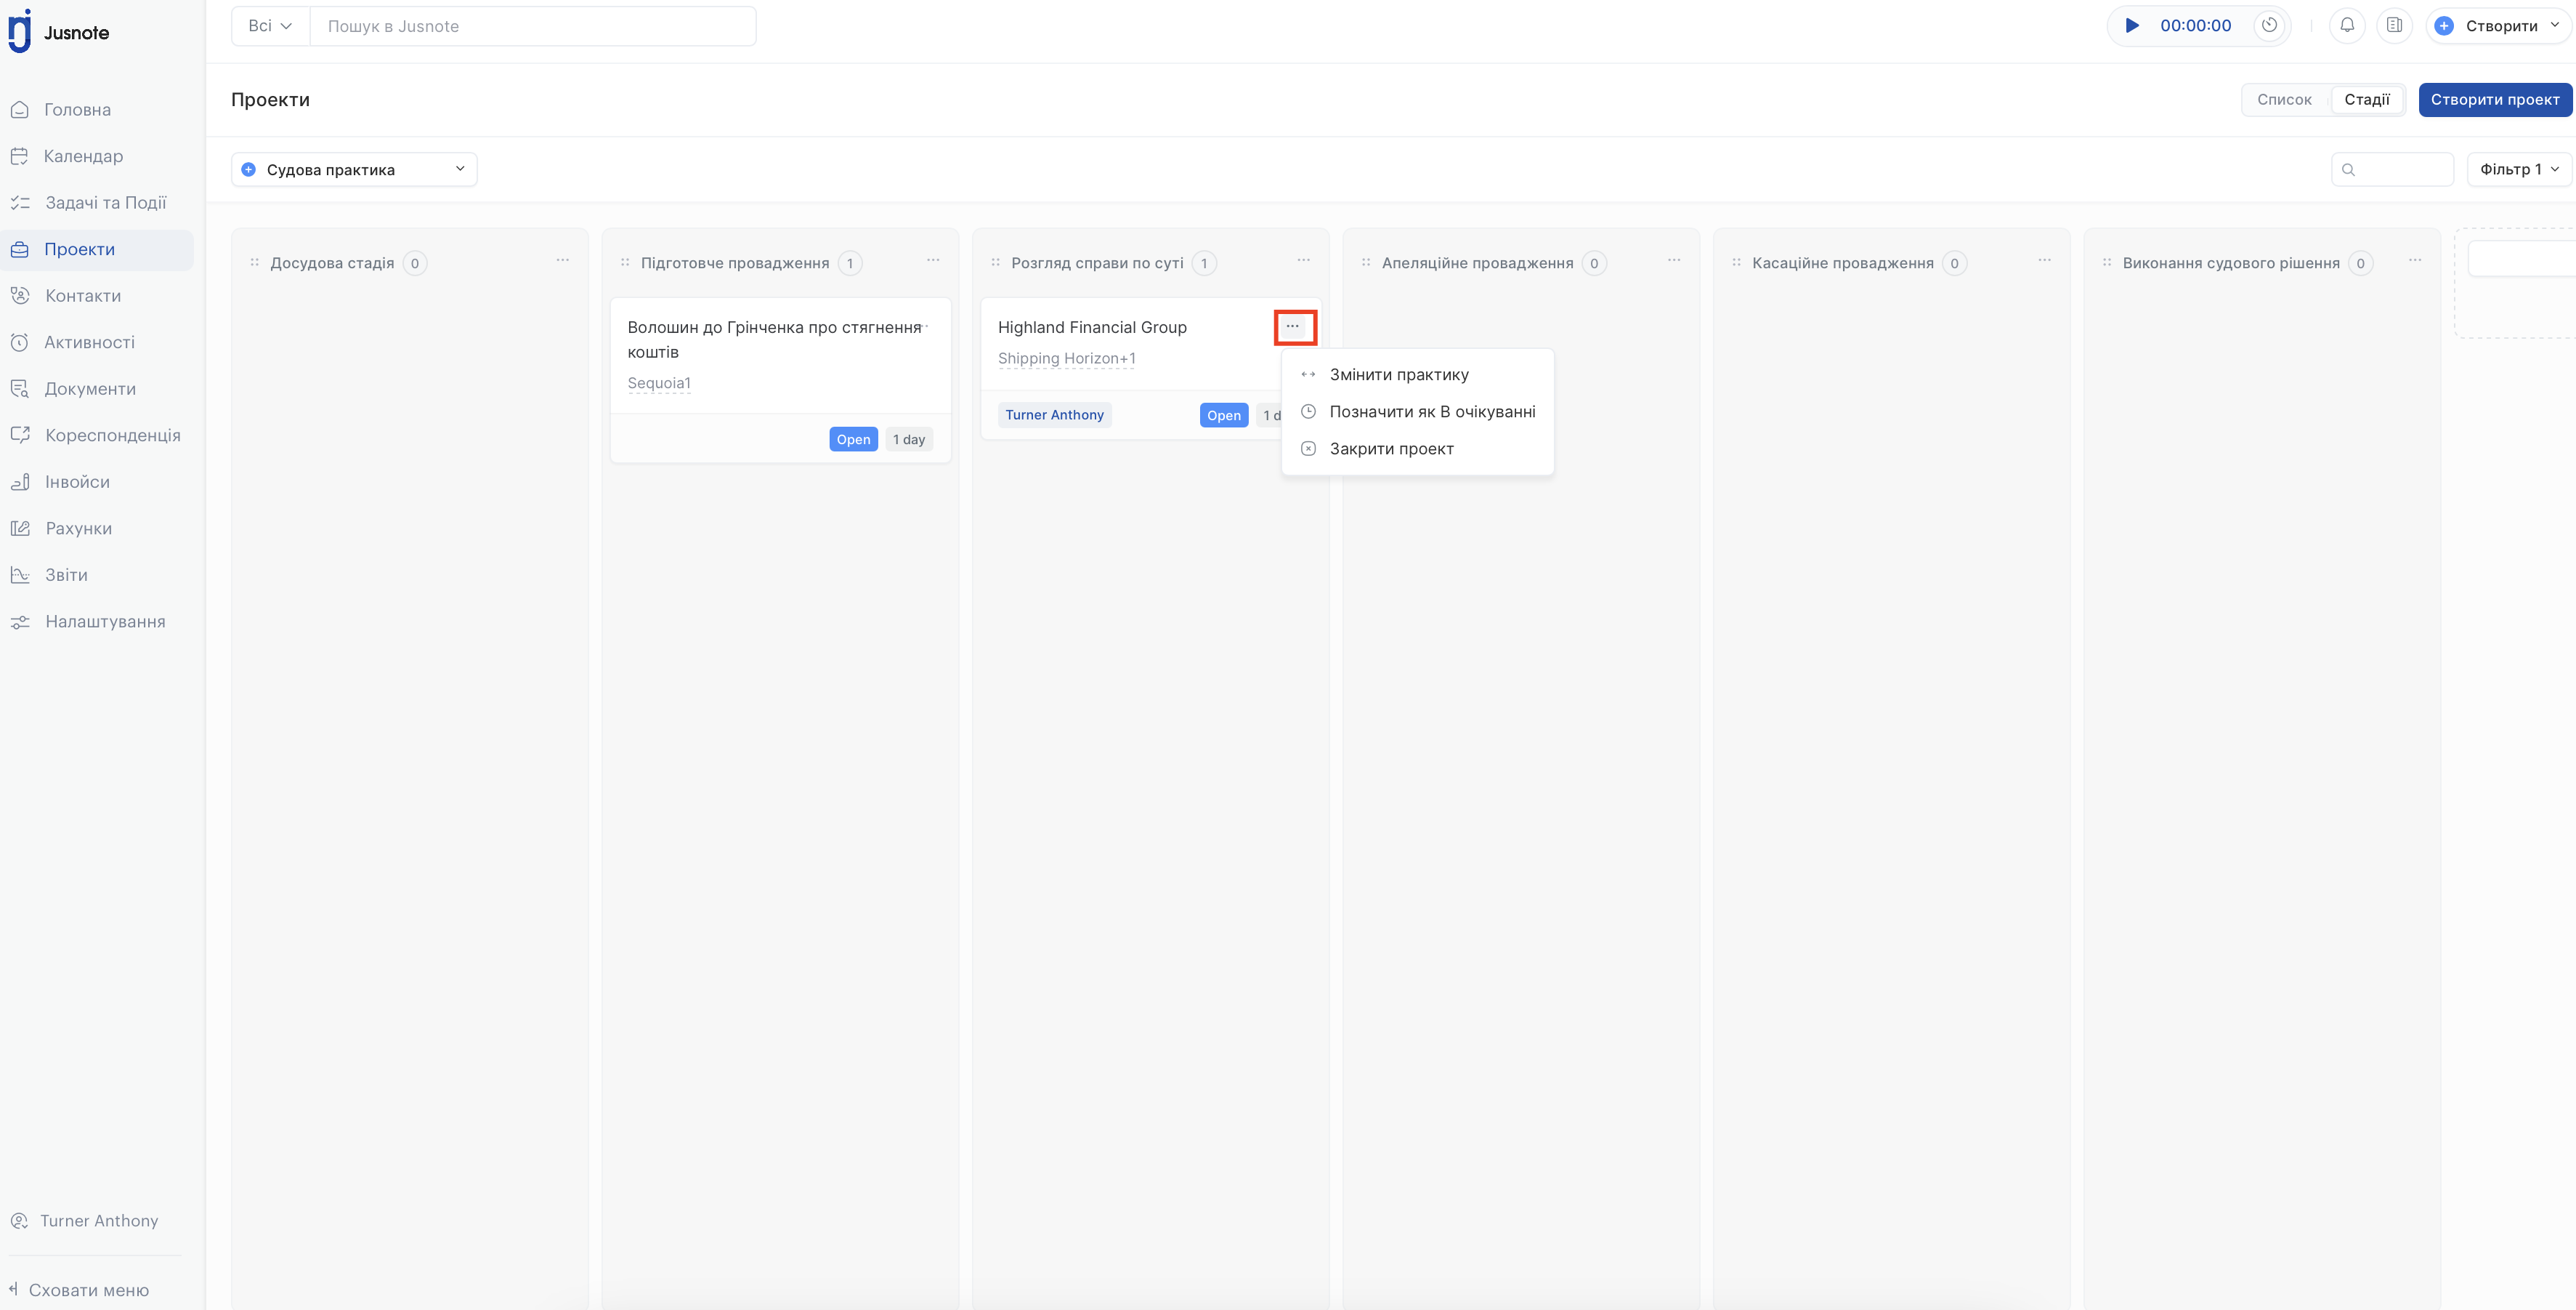The height and width of the screenshot is (1310, 2576).
Task: Open Turner Anthony user profile
Action: pos(85,1221)
